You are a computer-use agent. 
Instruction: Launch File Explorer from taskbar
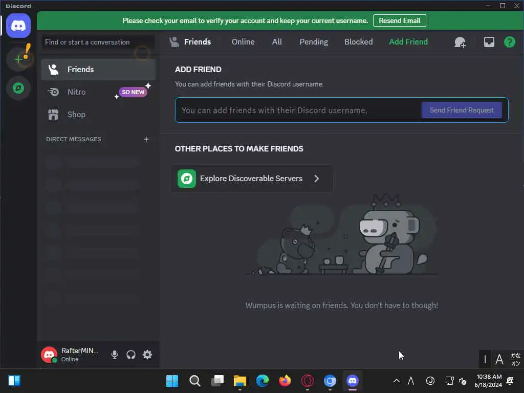(x=240, y=381)
